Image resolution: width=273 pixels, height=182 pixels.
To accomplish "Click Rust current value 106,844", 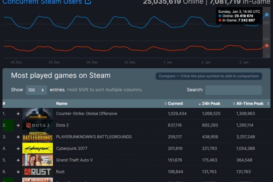I will coord(175,172).
